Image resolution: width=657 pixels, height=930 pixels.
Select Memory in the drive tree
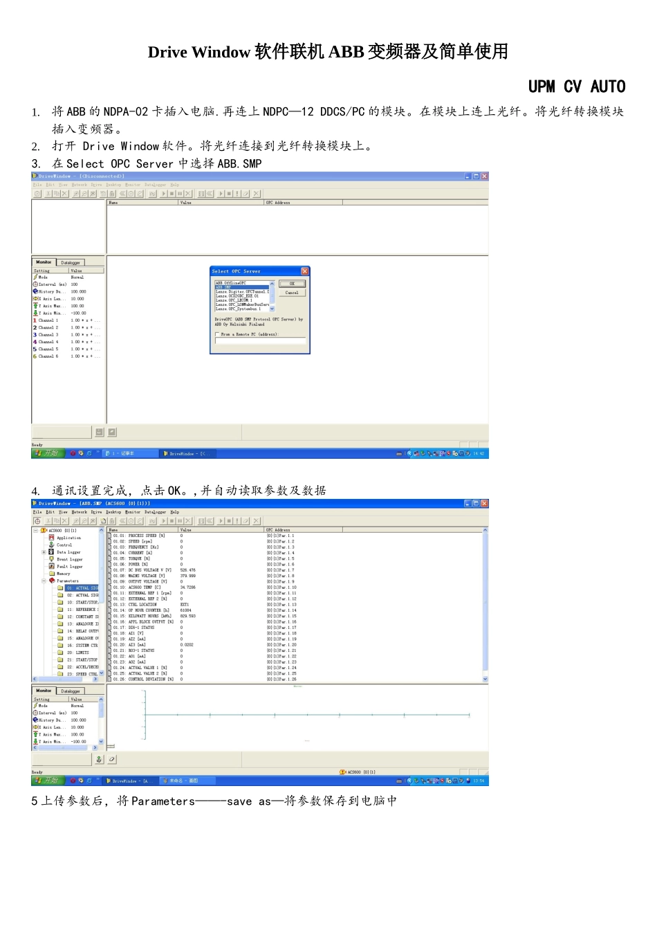point(63,574)
